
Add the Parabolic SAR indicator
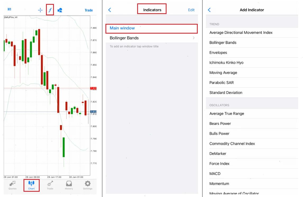point(222,83)
